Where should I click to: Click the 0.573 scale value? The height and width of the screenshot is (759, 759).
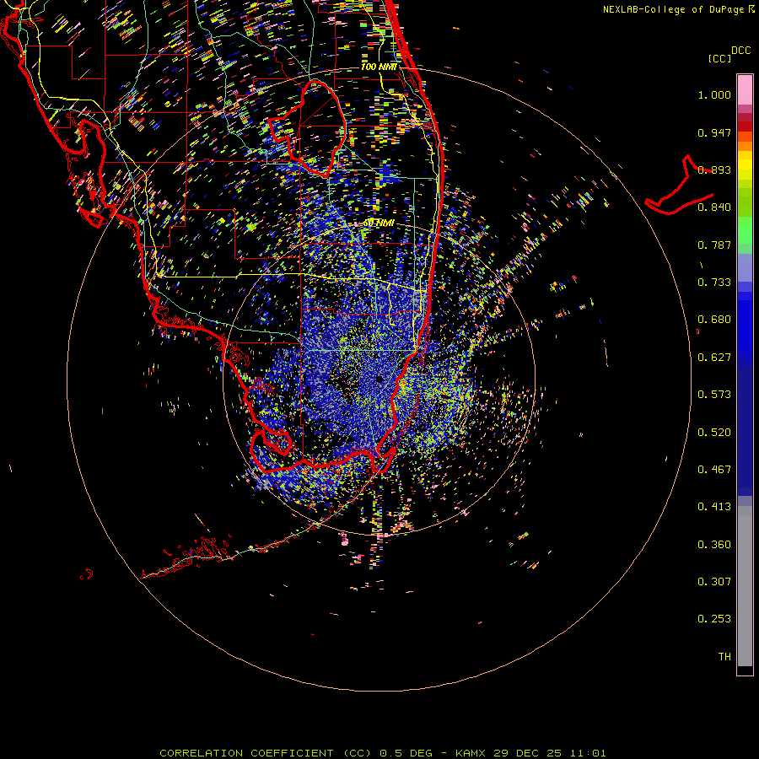[x=714, y=395]
